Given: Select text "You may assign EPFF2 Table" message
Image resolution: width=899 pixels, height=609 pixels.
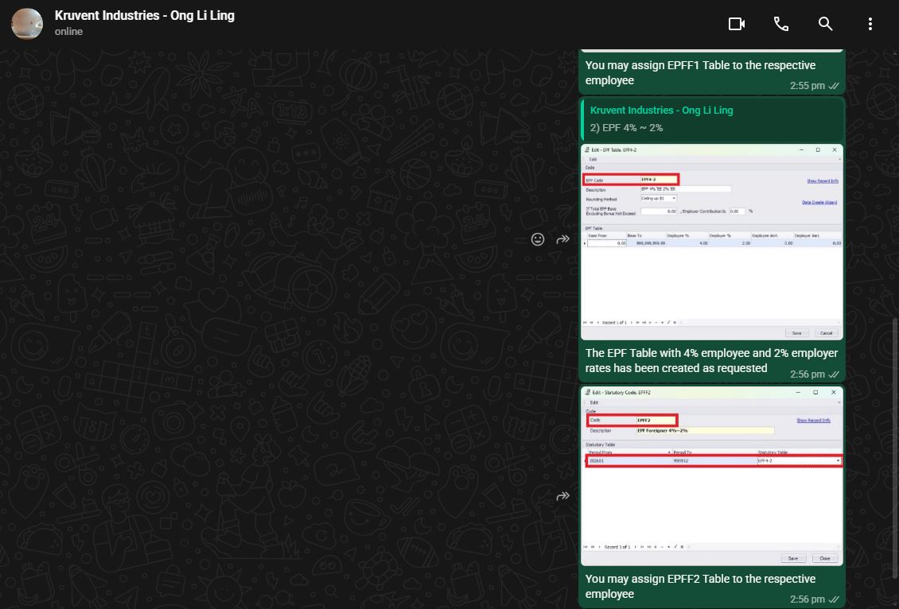Looking at the screenshot, I should (700, 586).
